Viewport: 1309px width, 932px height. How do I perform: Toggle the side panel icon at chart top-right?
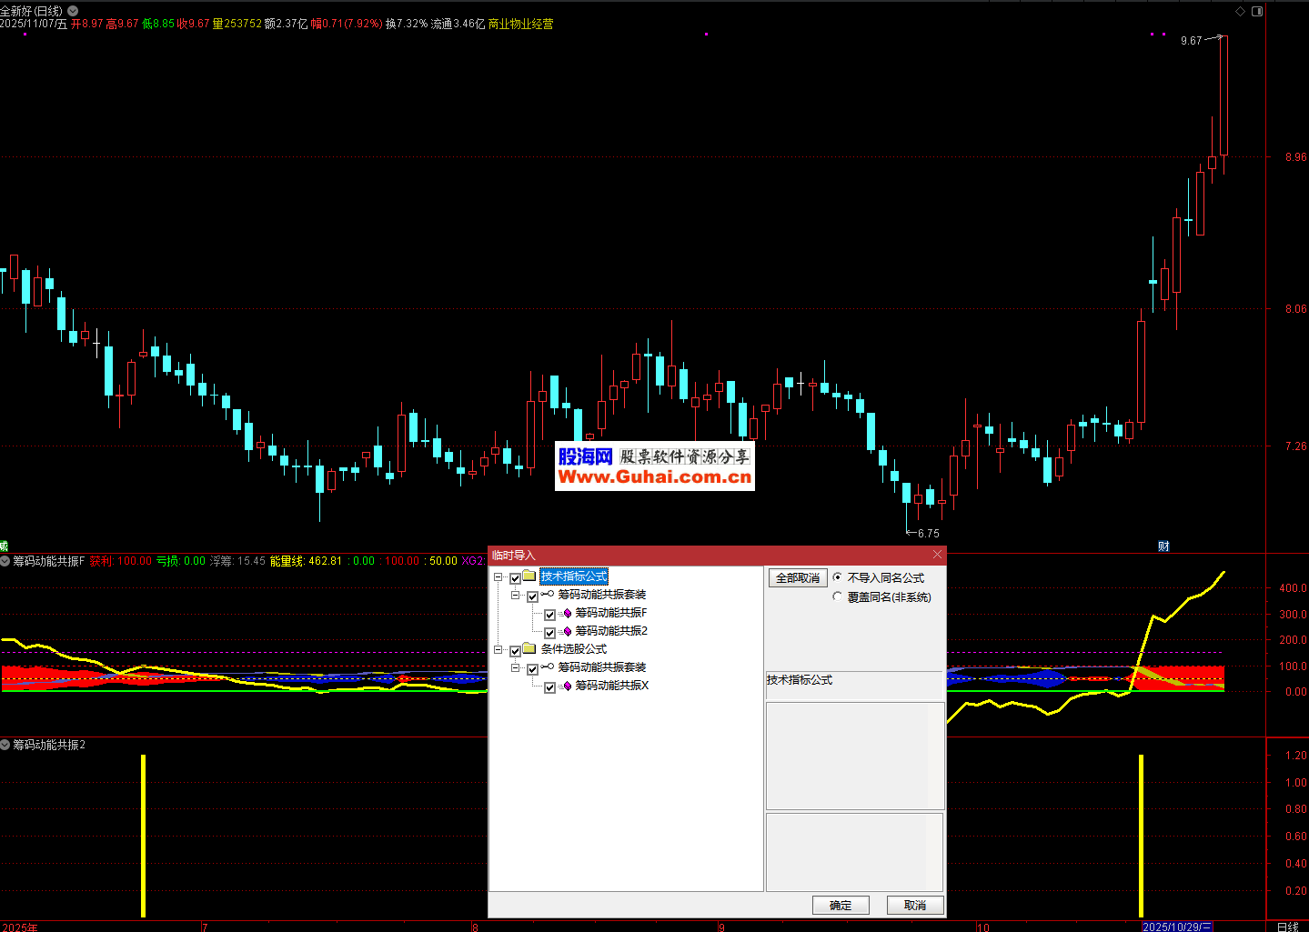1257,11
